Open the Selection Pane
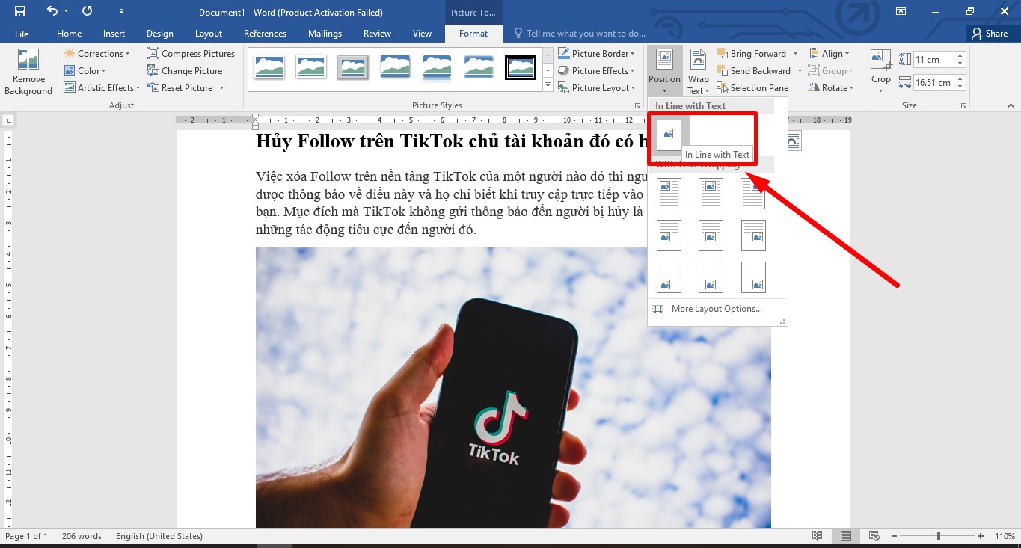Screen dimensions: 1021x548 (752, 88)
